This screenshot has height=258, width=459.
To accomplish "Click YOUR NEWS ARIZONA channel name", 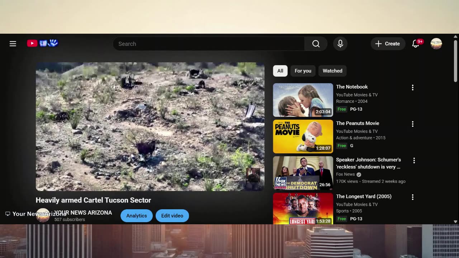I will (x=83, y=212).
